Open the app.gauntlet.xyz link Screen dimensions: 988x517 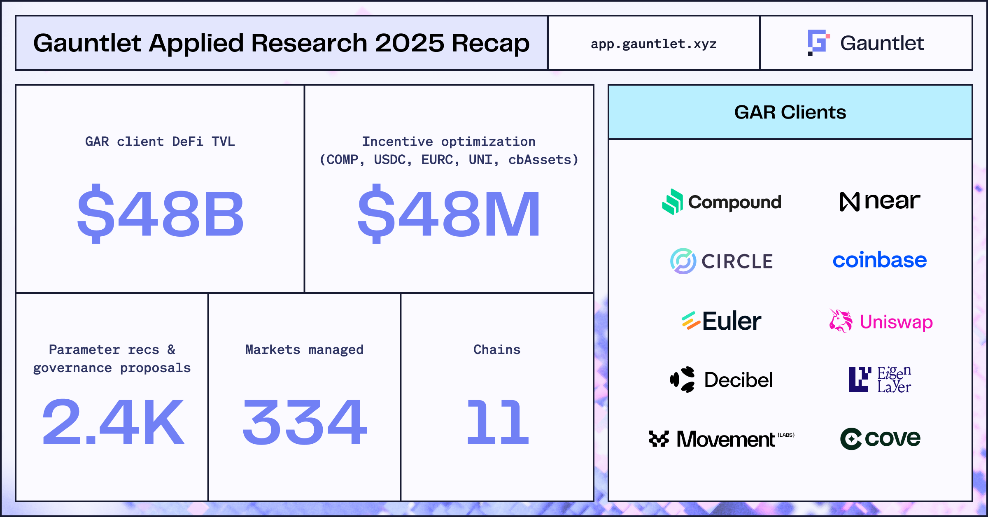click(653, 44)
